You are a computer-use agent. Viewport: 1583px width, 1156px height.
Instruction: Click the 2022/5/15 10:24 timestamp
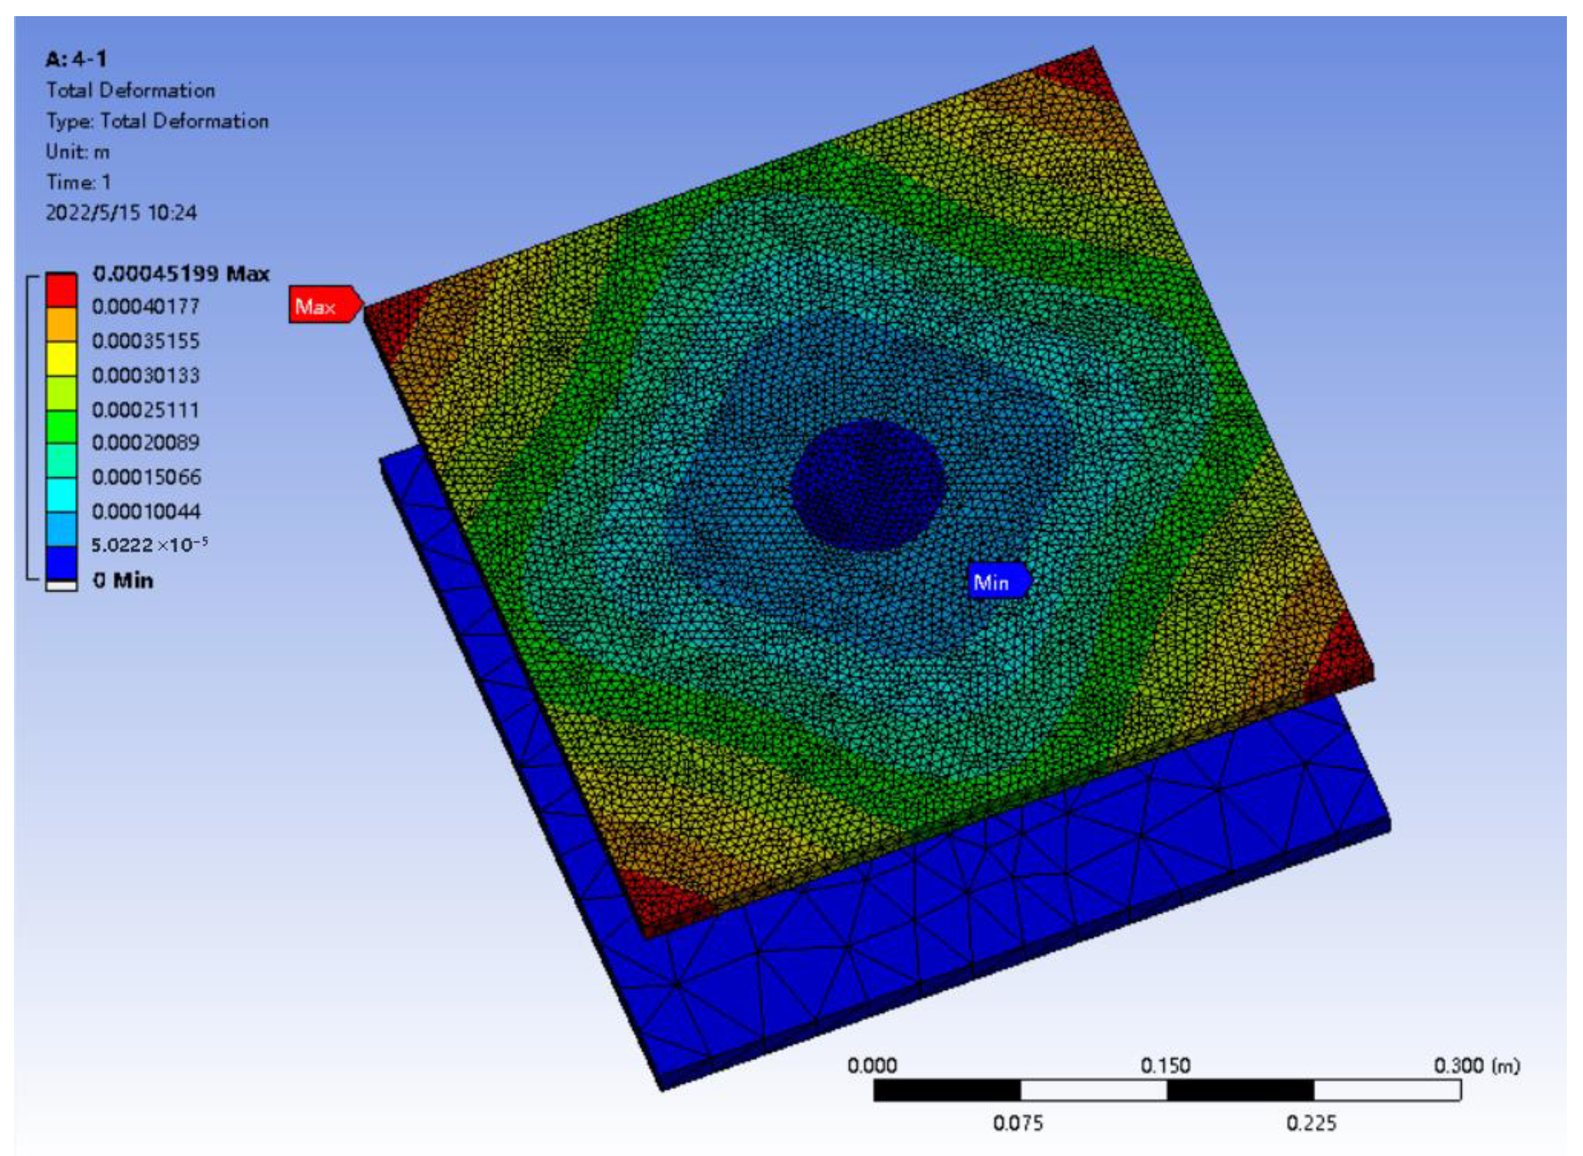tap(121, 212)
